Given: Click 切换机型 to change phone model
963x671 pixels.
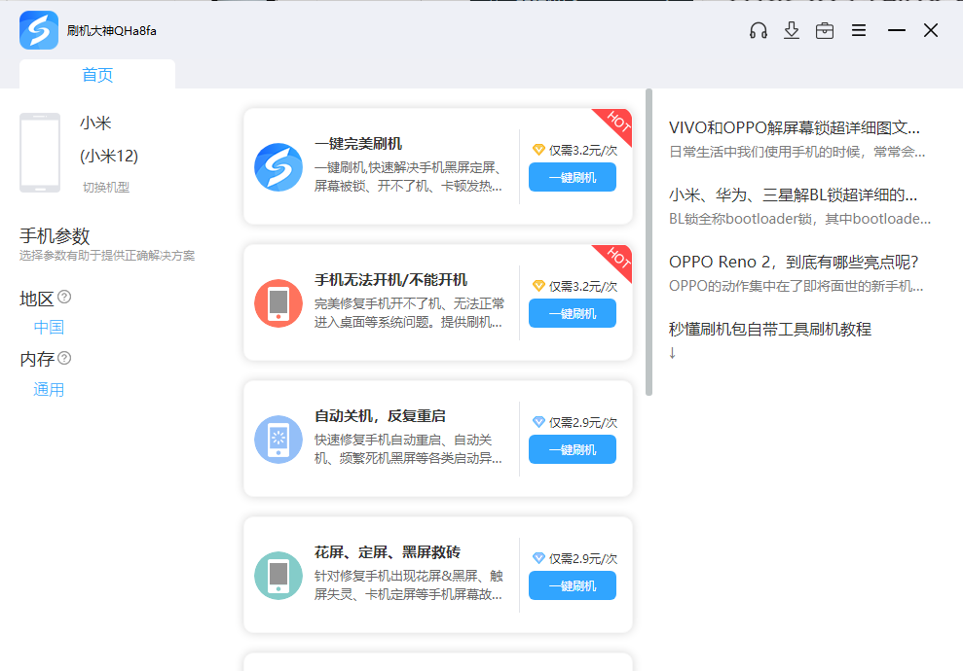Looking at the screenshot, I should click(x=105, y=187).
